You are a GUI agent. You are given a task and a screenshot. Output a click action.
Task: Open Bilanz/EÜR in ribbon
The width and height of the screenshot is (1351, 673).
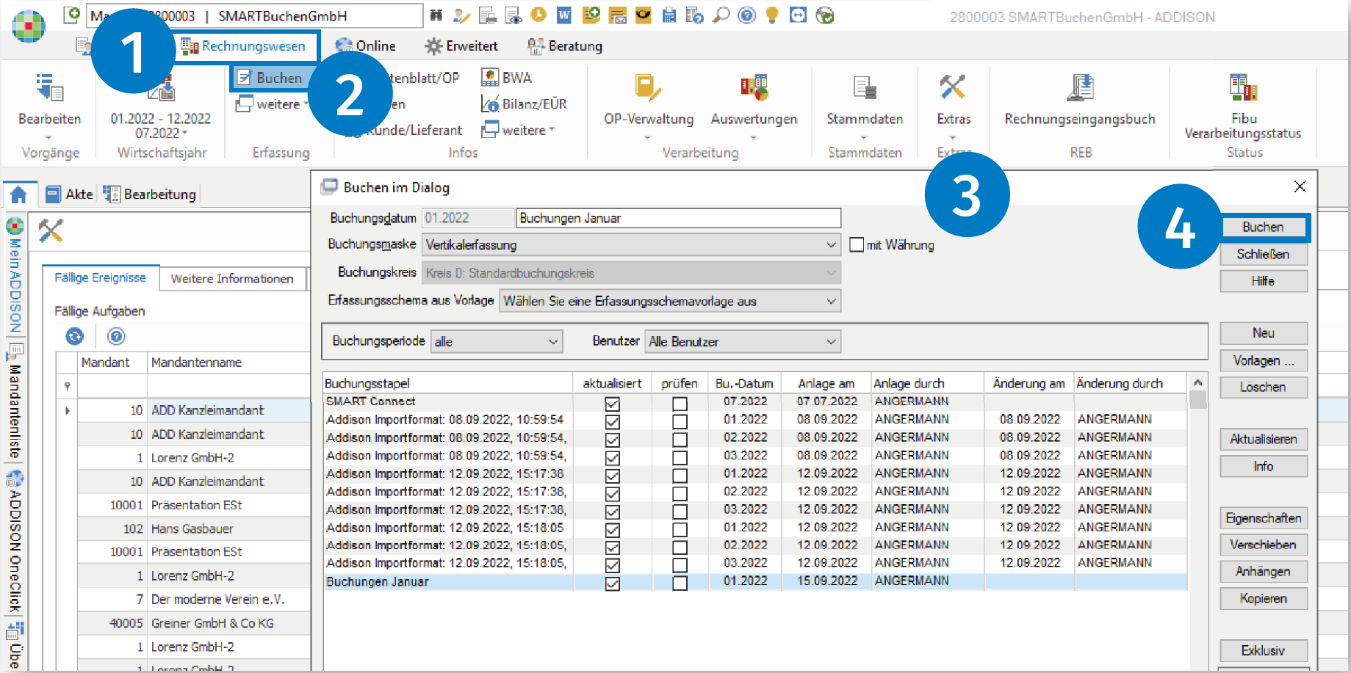(x=524, y=104)
